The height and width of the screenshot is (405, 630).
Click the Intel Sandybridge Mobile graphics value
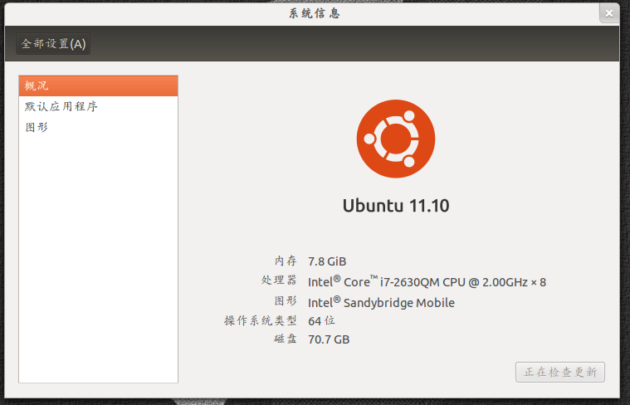[381, 302]
